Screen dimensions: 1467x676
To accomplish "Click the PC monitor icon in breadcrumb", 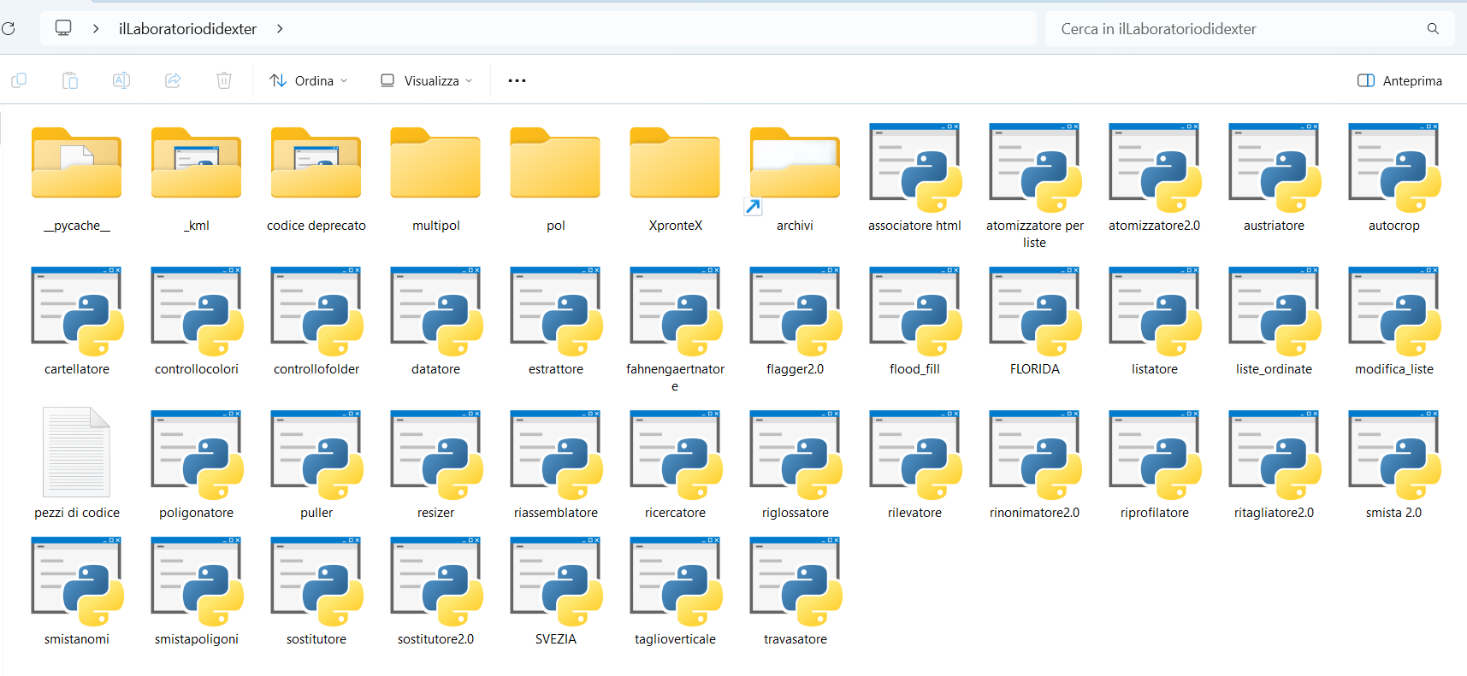I will tap(63, 27).
